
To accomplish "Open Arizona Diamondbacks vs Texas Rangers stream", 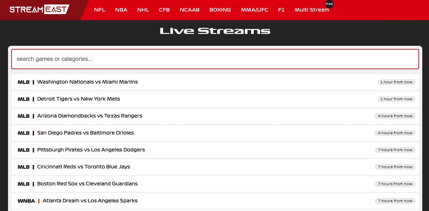I will 89,116.
